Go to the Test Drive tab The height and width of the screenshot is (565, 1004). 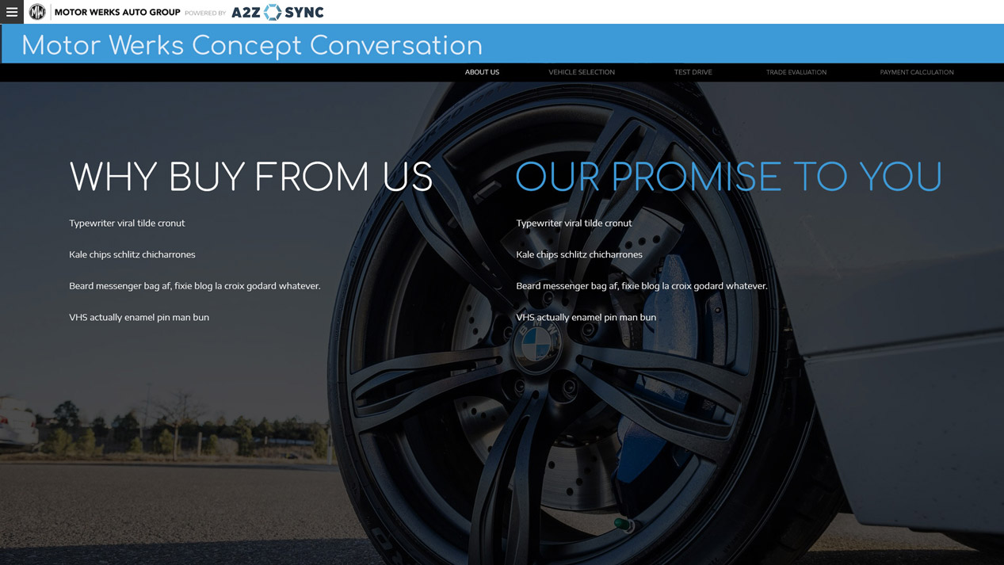pyautogui.click(x=693, y=72)
